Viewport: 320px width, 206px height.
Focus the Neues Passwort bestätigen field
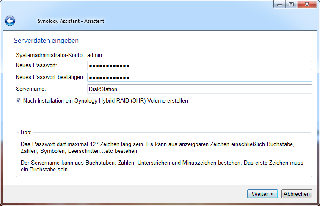199,77
